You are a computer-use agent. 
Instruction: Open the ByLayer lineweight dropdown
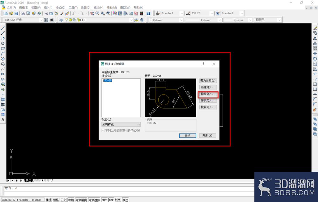(x=238, y=20)
